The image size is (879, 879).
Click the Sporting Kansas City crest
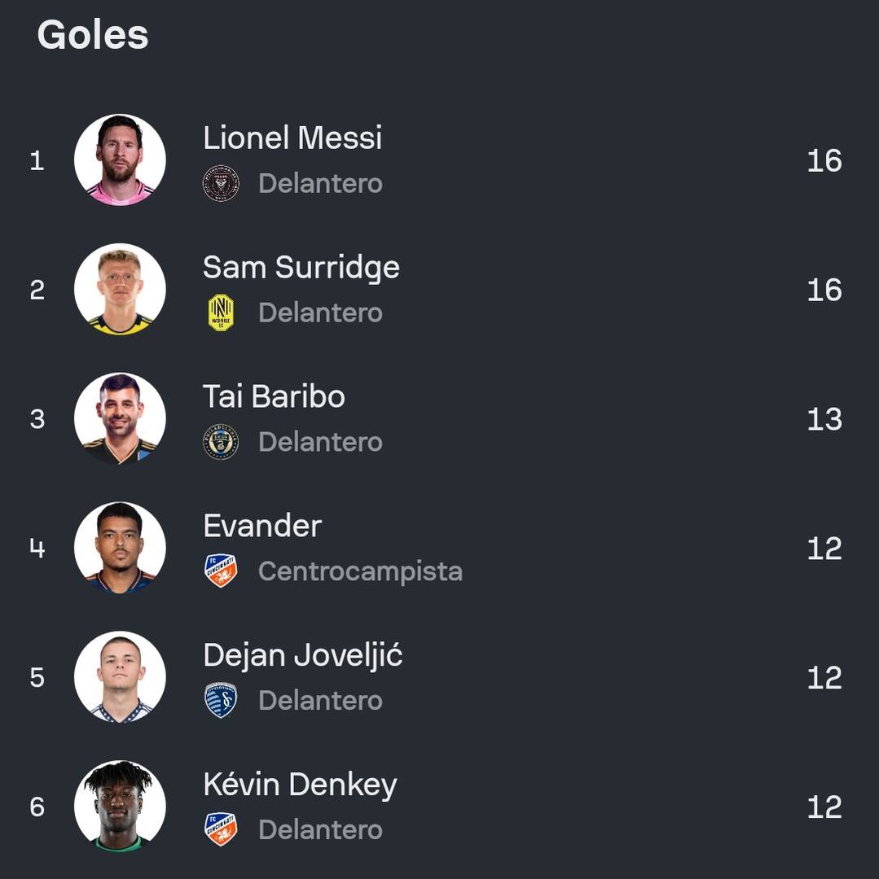221,700
